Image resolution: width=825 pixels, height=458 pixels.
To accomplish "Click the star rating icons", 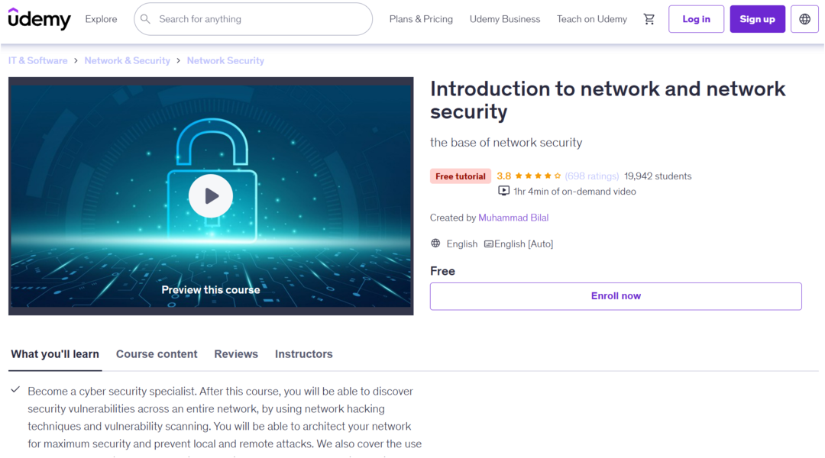I will tap(538, 176).
